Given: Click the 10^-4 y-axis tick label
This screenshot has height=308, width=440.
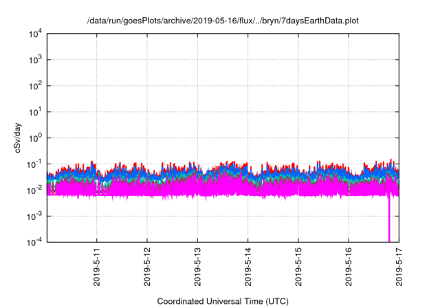Looking at the screenshot, I should [34, 242].
